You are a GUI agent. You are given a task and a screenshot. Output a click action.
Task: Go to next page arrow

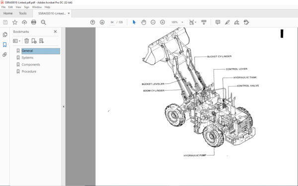102,22
